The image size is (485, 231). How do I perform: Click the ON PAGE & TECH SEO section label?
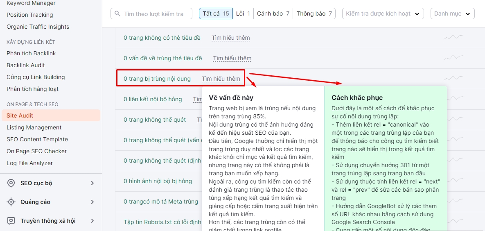32,104
